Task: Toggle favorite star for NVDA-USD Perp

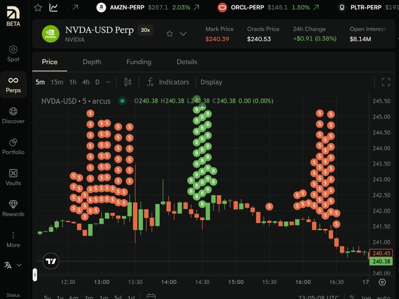Action: [x=170, y=33]
